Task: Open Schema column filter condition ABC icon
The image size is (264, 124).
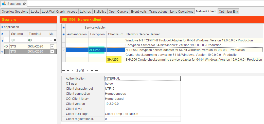Action: [x=13, y=40]
